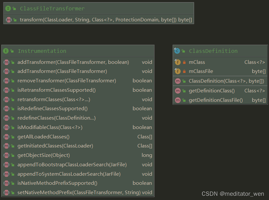Select appendToSystemClassLoaderSearch(JarFile) method
Image resolution: width=269 pixels, height=200 pixels.
[69, 174]
